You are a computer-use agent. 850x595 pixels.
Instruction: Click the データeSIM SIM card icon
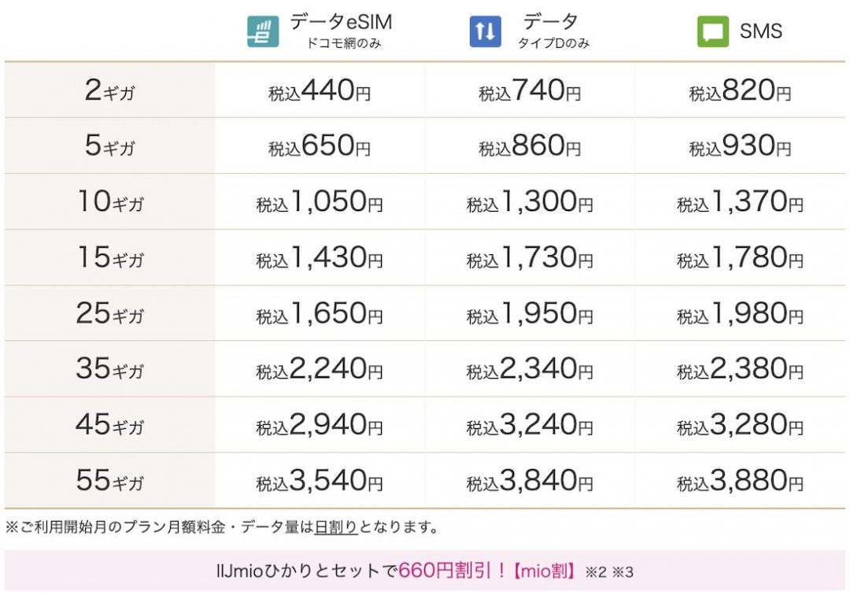[x=263, y=31]
